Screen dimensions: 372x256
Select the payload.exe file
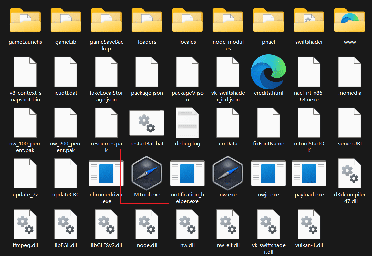(x=309, y=173)
